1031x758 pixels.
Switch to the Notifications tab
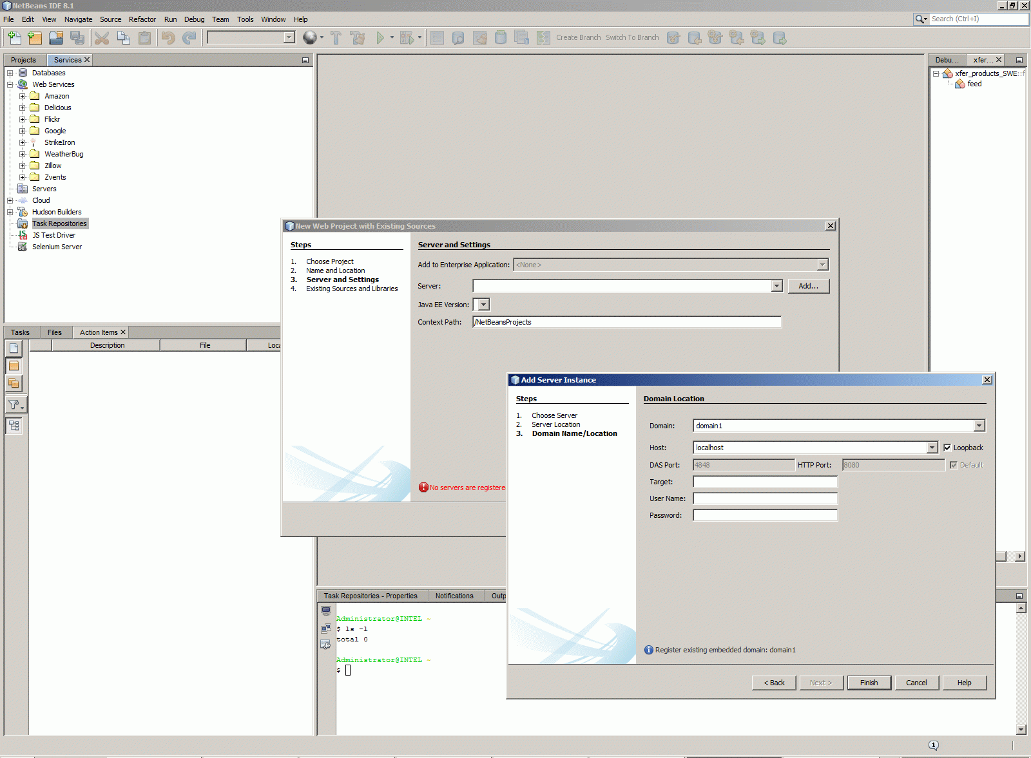[454, 596]
